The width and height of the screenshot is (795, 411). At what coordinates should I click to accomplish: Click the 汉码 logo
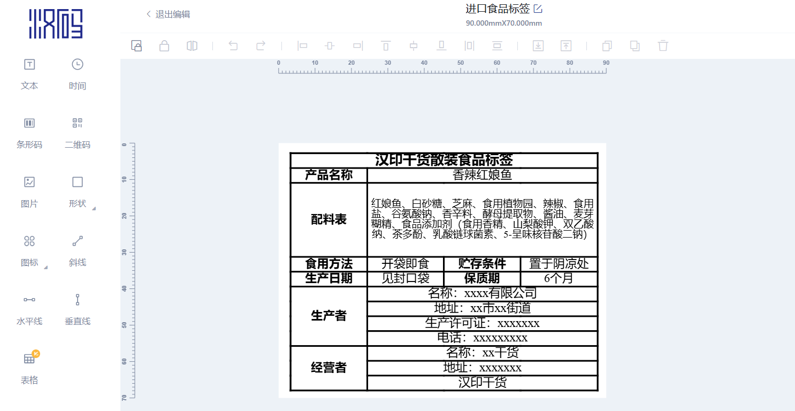coord(56,24)
